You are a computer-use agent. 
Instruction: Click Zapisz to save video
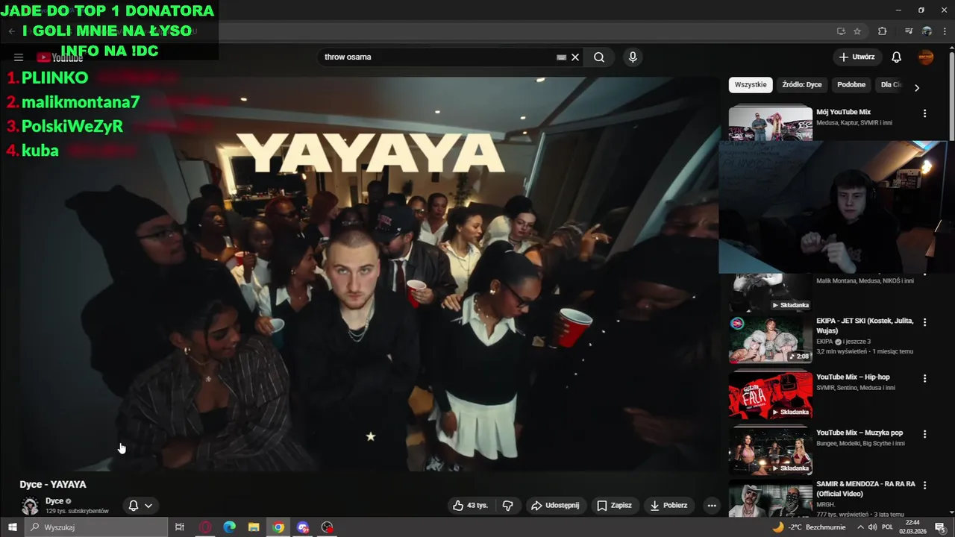[615, 506]
